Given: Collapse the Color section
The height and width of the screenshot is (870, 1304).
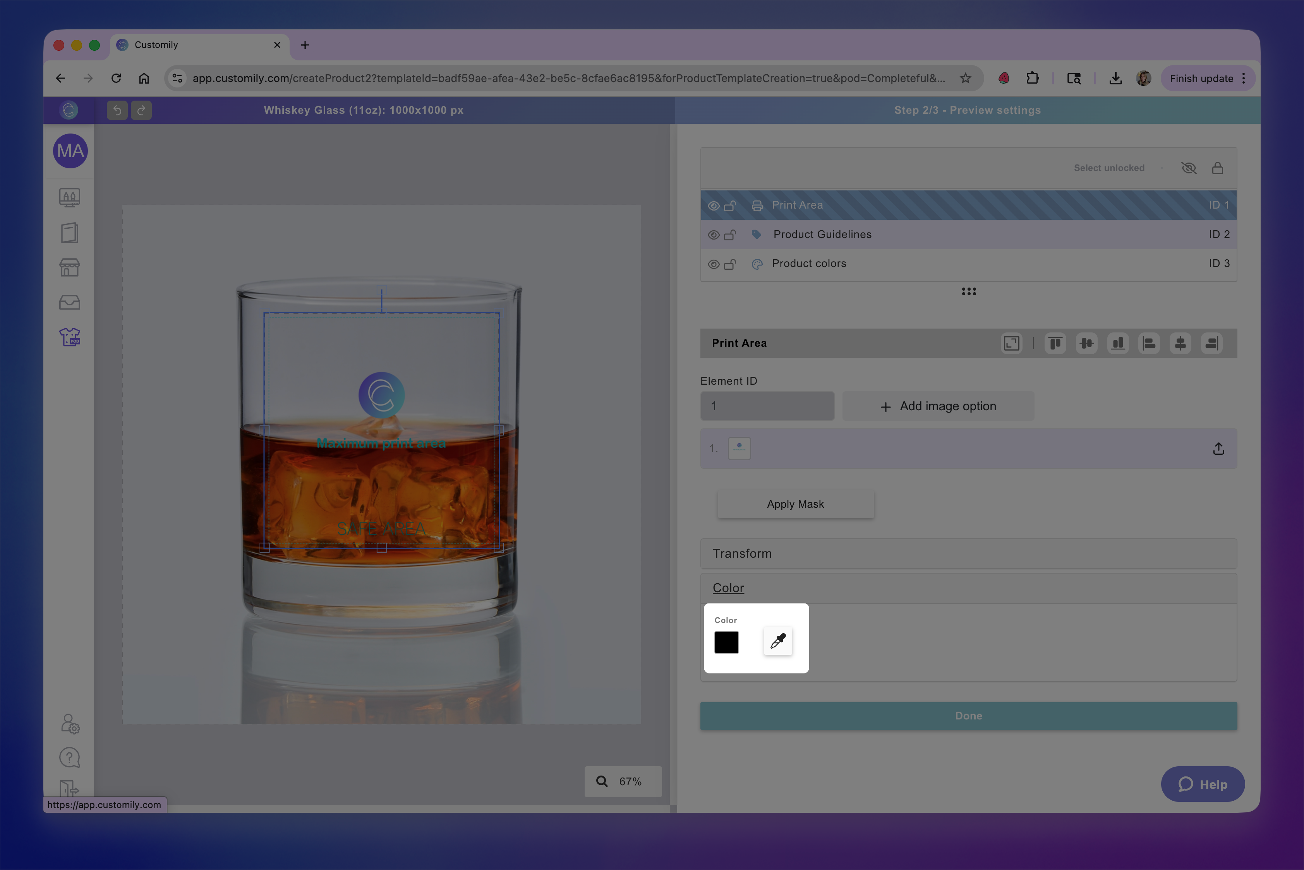Looking at the screenshot, I should 728,588.
